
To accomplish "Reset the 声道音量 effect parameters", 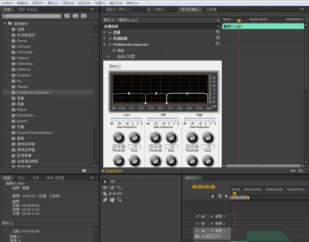I will [x=218, y=38].
